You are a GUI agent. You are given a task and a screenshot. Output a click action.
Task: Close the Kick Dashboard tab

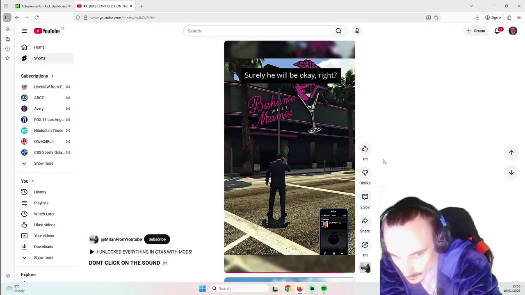(x=69, y=6)
